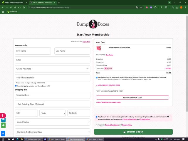
Task: Select The #1 Pregnancy Subscription tab
Action: [x=43, y=2]
